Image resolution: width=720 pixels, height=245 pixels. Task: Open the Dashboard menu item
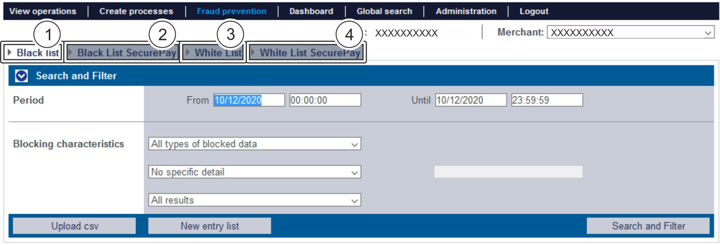[x=311, y=11]
